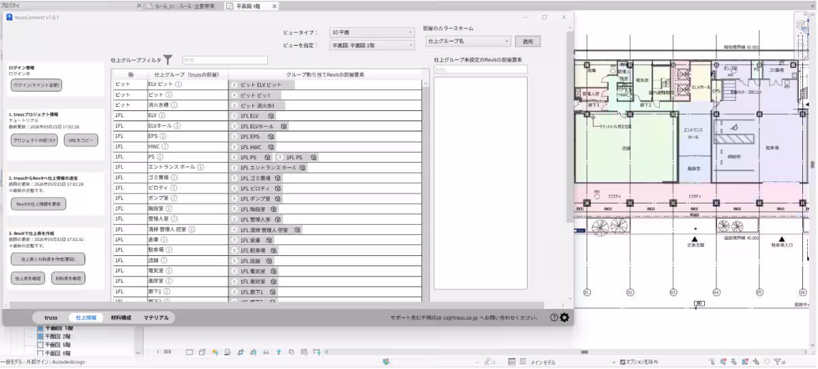Switch to the 仕上情報 tab

tap(86, 318)
